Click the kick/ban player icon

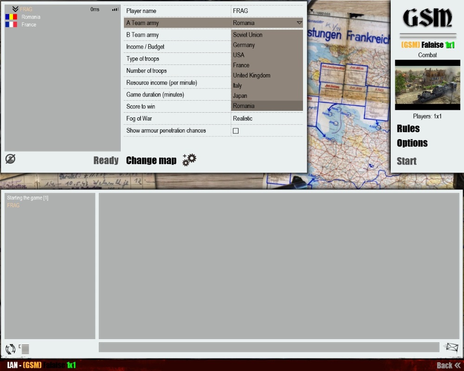(10, 159)
